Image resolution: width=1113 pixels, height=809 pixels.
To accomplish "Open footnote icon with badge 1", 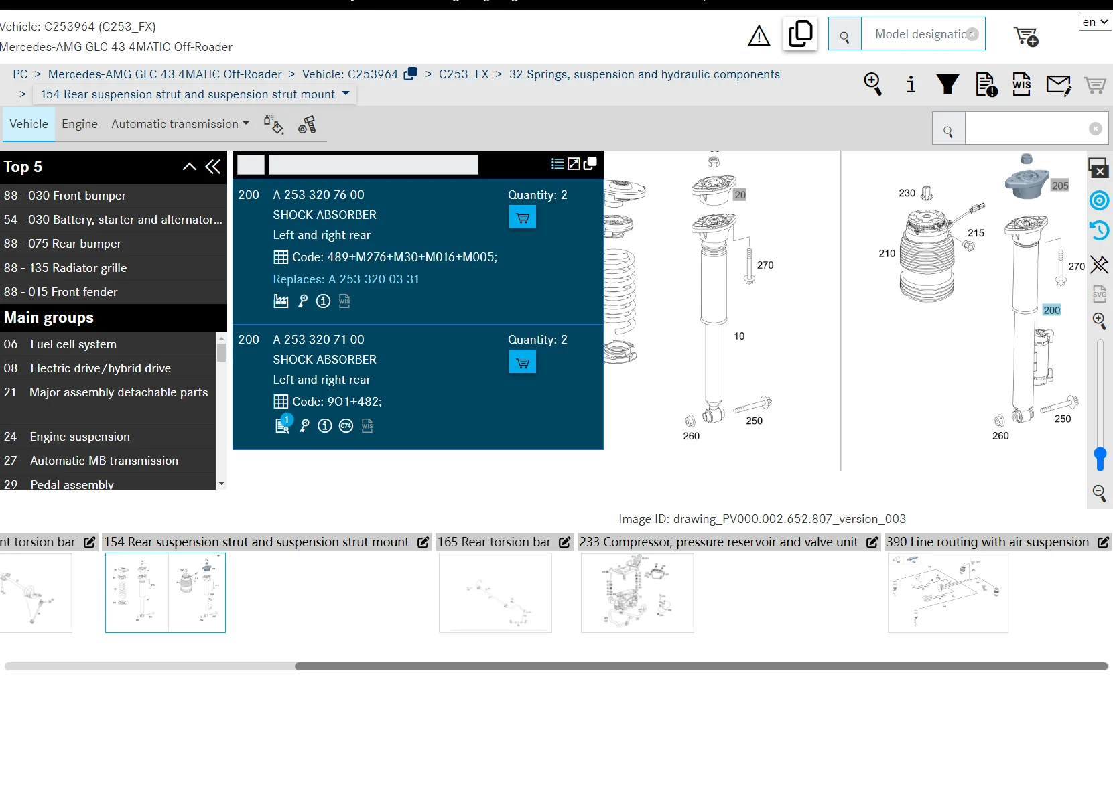I will pos(284,424).
